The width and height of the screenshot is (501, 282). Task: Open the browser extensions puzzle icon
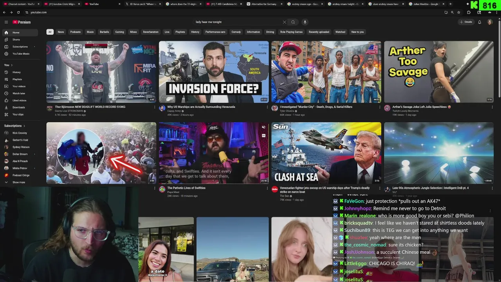tap(469, 12)
